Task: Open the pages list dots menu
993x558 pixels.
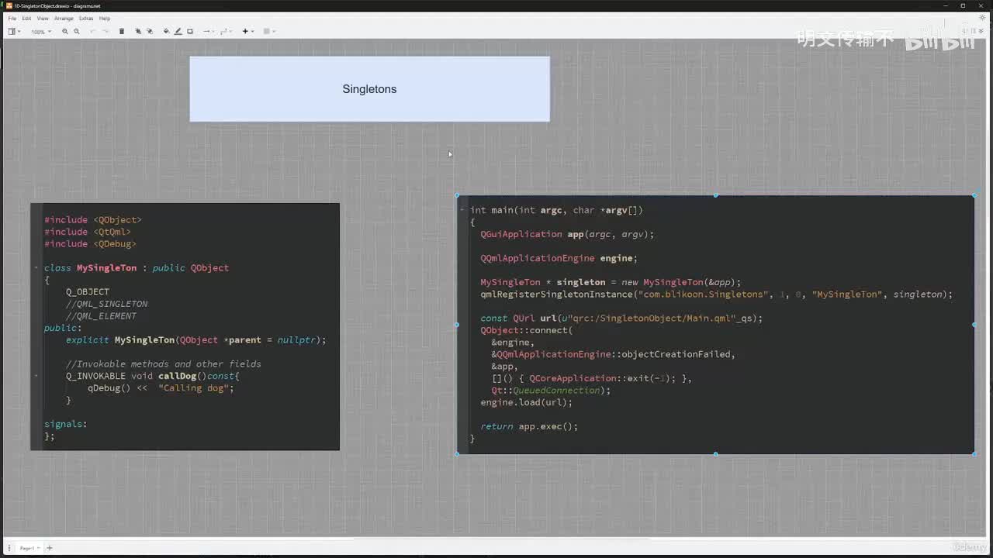Action: tap(9, 548)
